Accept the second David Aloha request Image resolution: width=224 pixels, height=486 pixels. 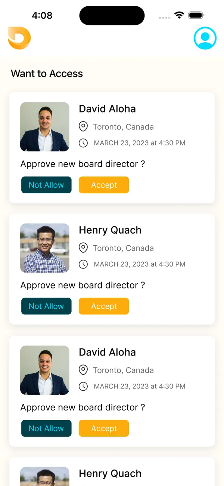tap(104, 428)
